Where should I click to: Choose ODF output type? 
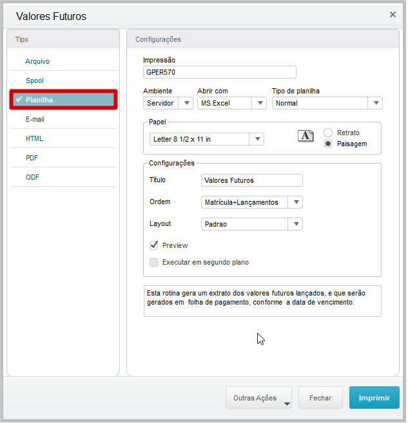coord(63,177)
